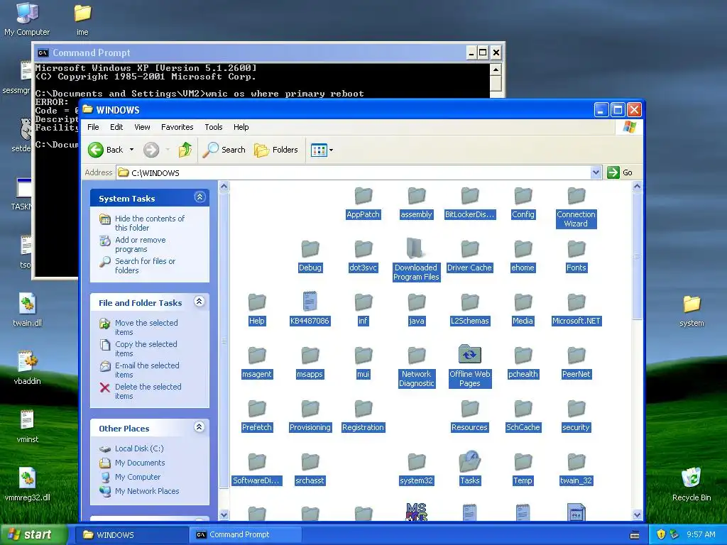Select the vbaddin desktop file
The image size is (727, 545).
(x=28, y=368)
